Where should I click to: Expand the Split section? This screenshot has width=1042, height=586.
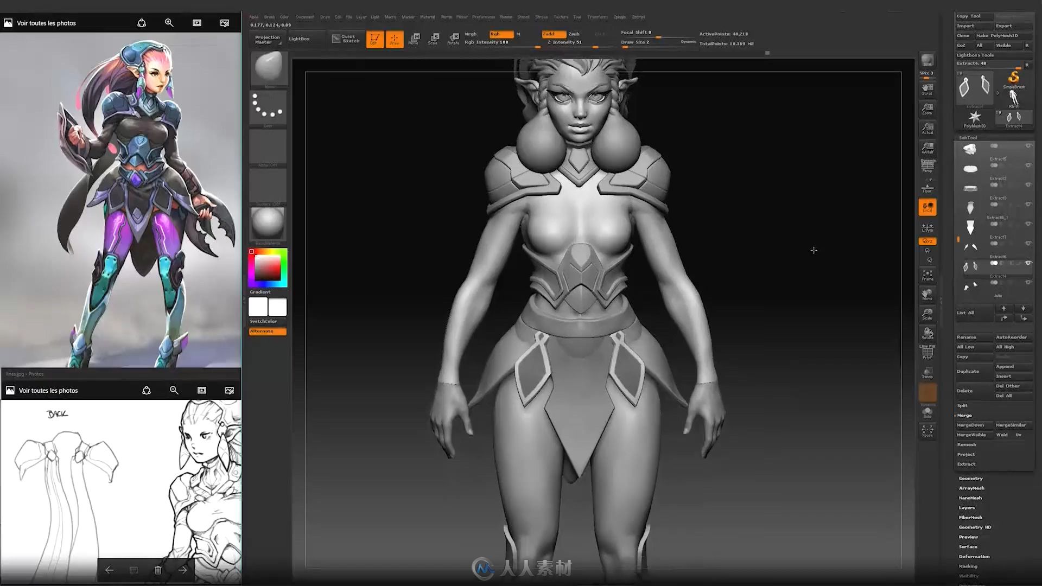coord(962,405)
